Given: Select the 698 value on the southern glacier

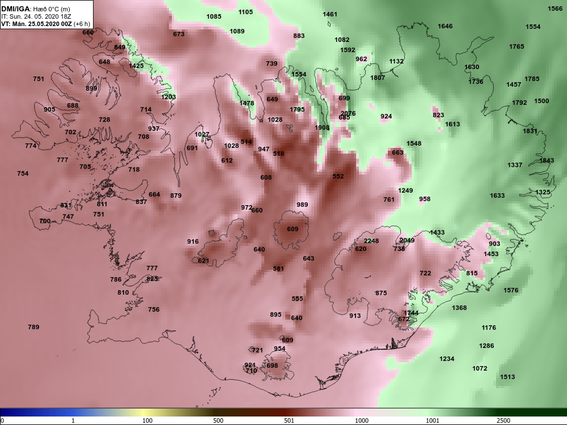Looking at the screenshot, I should click(272, 365).
